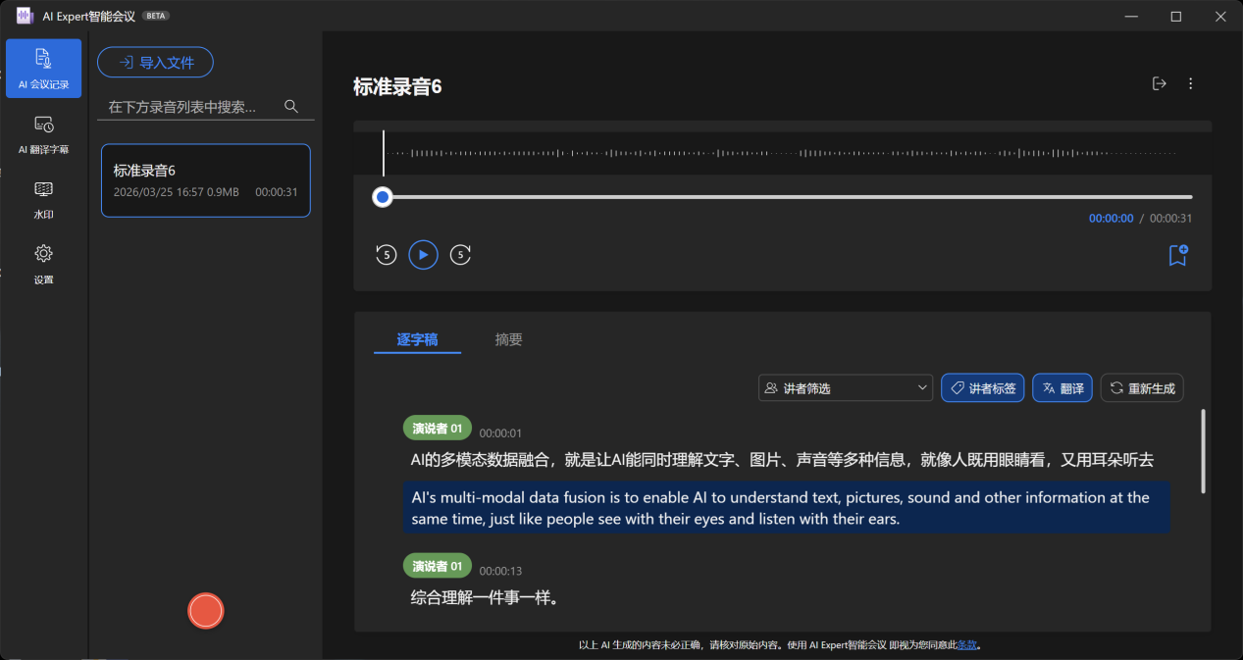This screenshot has width=1243, height=660.
Task: Start recording with the red record button
Action: 206,610
